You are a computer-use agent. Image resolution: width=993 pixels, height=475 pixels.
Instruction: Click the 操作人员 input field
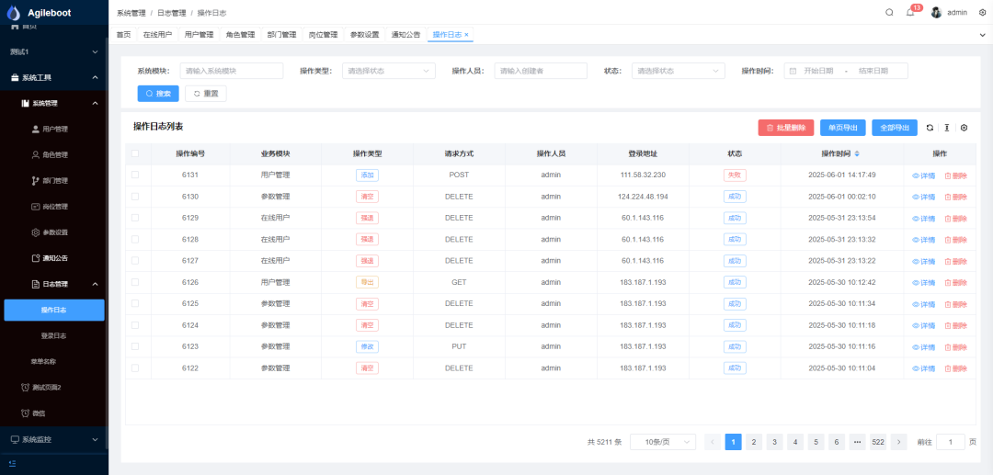(x=541, y=71)
